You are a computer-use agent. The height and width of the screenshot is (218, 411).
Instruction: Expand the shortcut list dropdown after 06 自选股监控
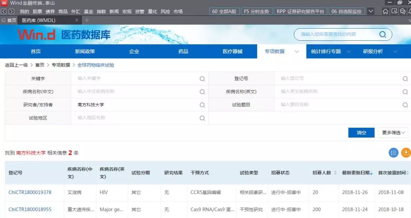(371, 11)
